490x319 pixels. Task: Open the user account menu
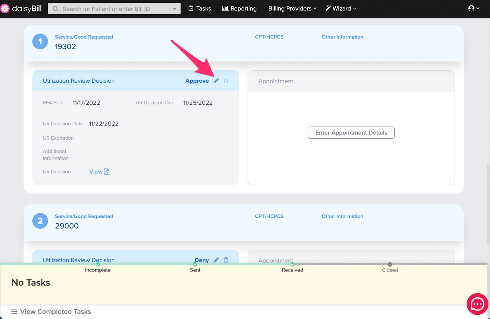pyautogui.click(x=474, y=9)
